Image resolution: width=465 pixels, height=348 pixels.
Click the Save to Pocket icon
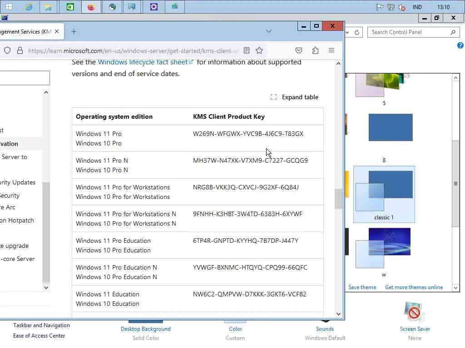299,51
